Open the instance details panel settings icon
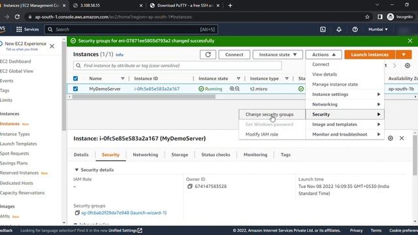The height and width of the screenshot is (235, 418). tap(391, 138)
